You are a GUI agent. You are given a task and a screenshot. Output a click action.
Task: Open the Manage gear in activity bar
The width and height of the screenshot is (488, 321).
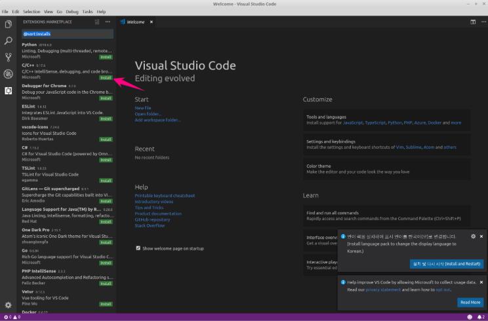[9, 305]
